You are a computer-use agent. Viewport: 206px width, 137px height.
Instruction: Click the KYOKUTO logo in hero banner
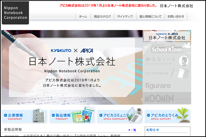click(61, 50)
